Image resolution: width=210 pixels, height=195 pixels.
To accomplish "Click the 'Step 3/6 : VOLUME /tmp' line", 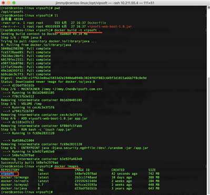I will 21,104.
